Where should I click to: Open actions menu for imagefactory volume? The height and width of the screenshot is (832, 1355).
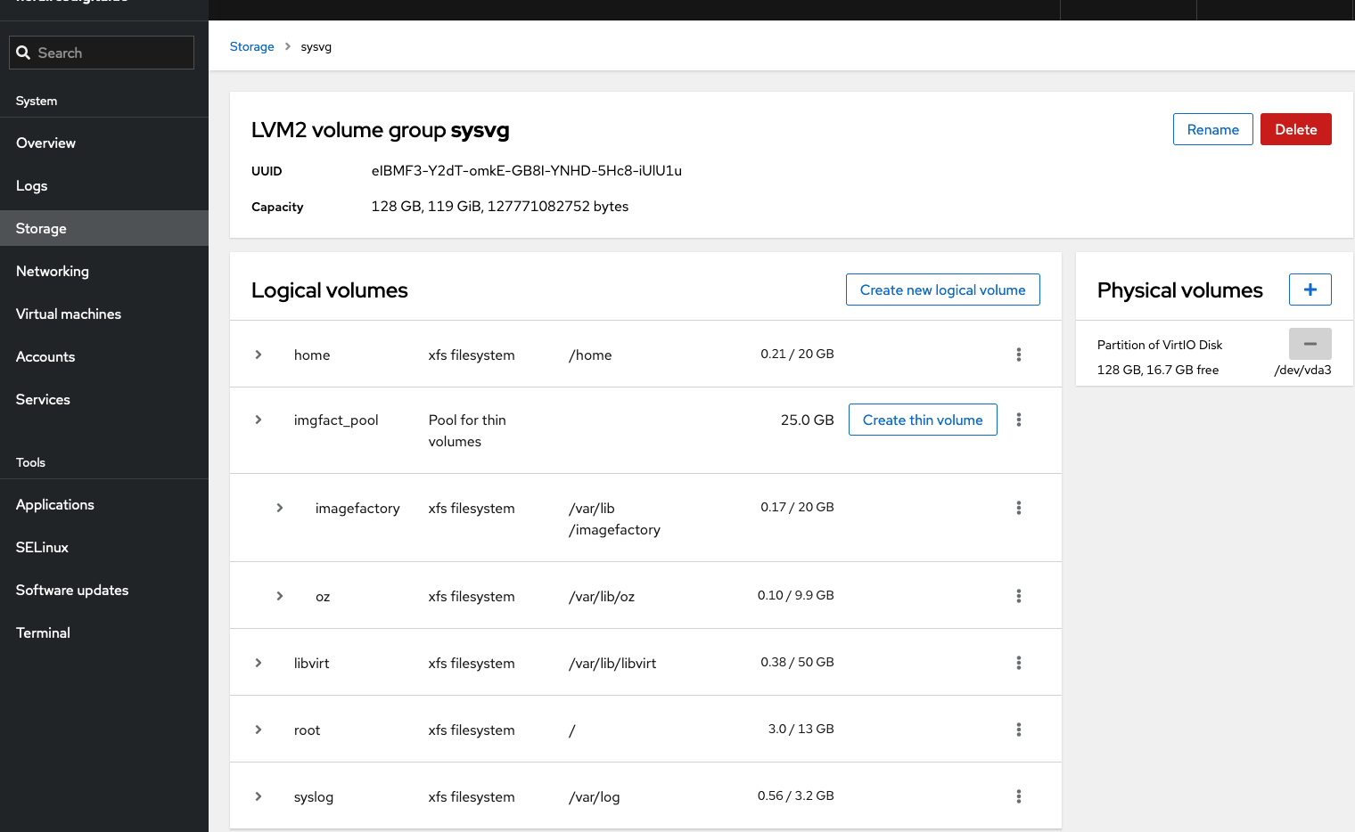[1018, 508]
